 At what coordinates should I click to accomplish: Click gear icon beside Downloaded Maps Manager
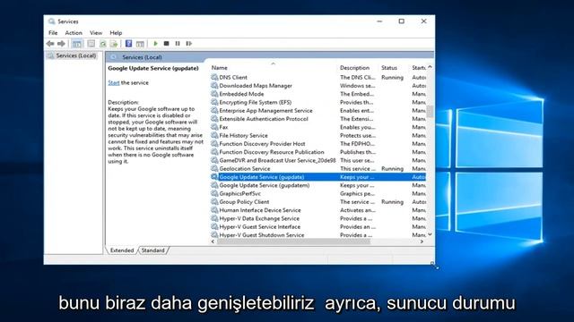click(214, 86)
